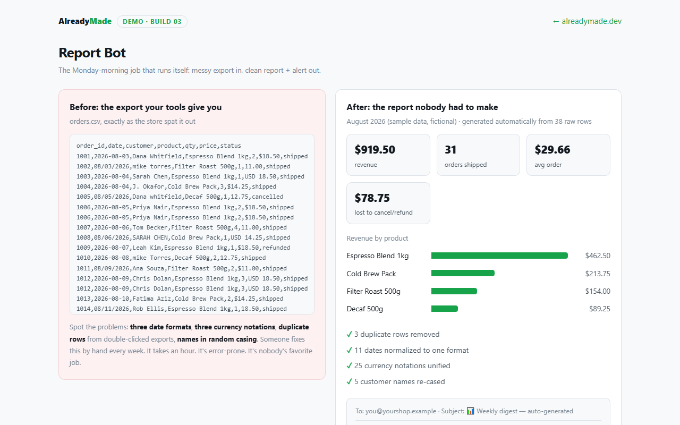Click the Decaf 500g product label
The height and width of the screenshot is (425, 680).
click(365, 309)
